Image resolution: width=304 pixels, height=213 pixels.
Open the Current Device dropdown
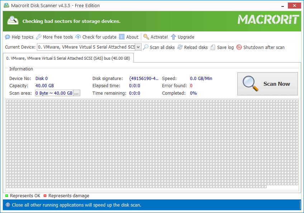138,47
